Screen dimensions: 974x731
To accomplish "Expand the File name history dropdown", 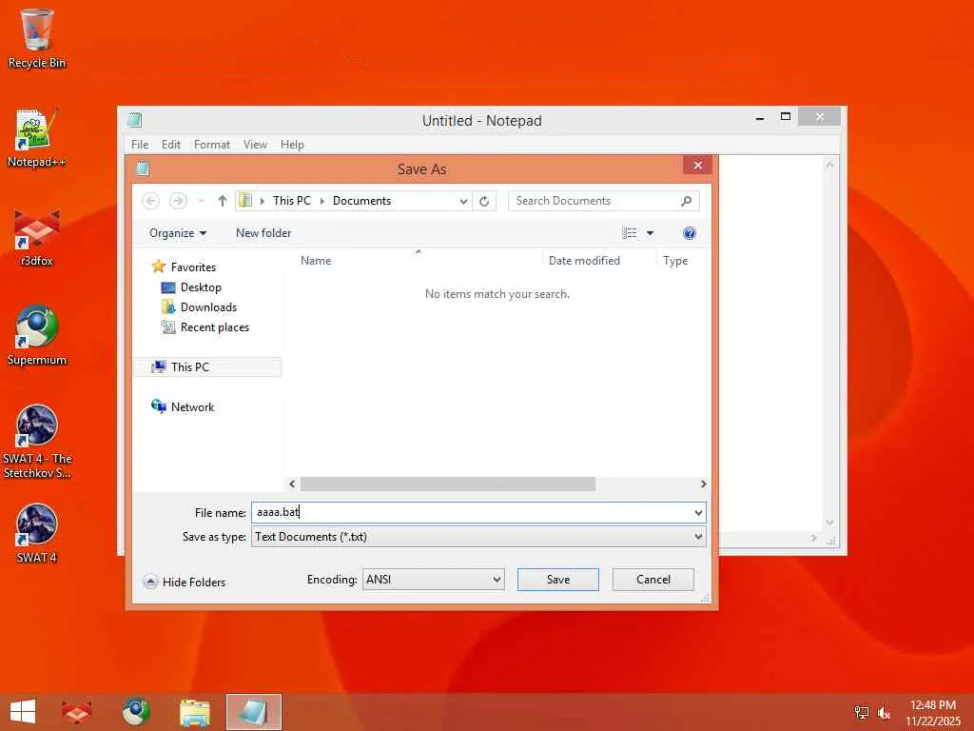I will click(x=698, y=513).
